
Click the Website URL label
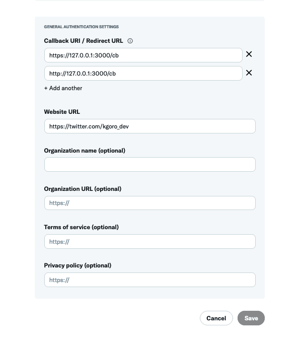(62, 112)
